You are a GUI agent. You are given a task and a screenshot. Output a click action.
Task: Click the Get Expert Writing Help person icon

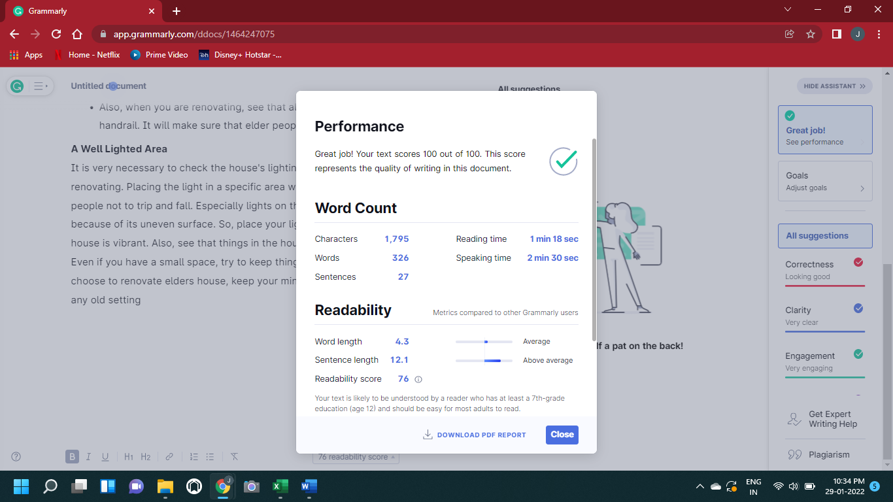794,419
